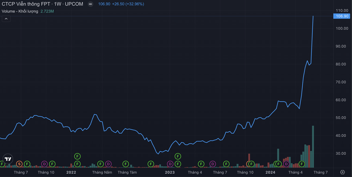Click the 2023 year label on time axis
Image resolution: width=352 pixels, height=177 pixels.
click(x=170, y=172)
